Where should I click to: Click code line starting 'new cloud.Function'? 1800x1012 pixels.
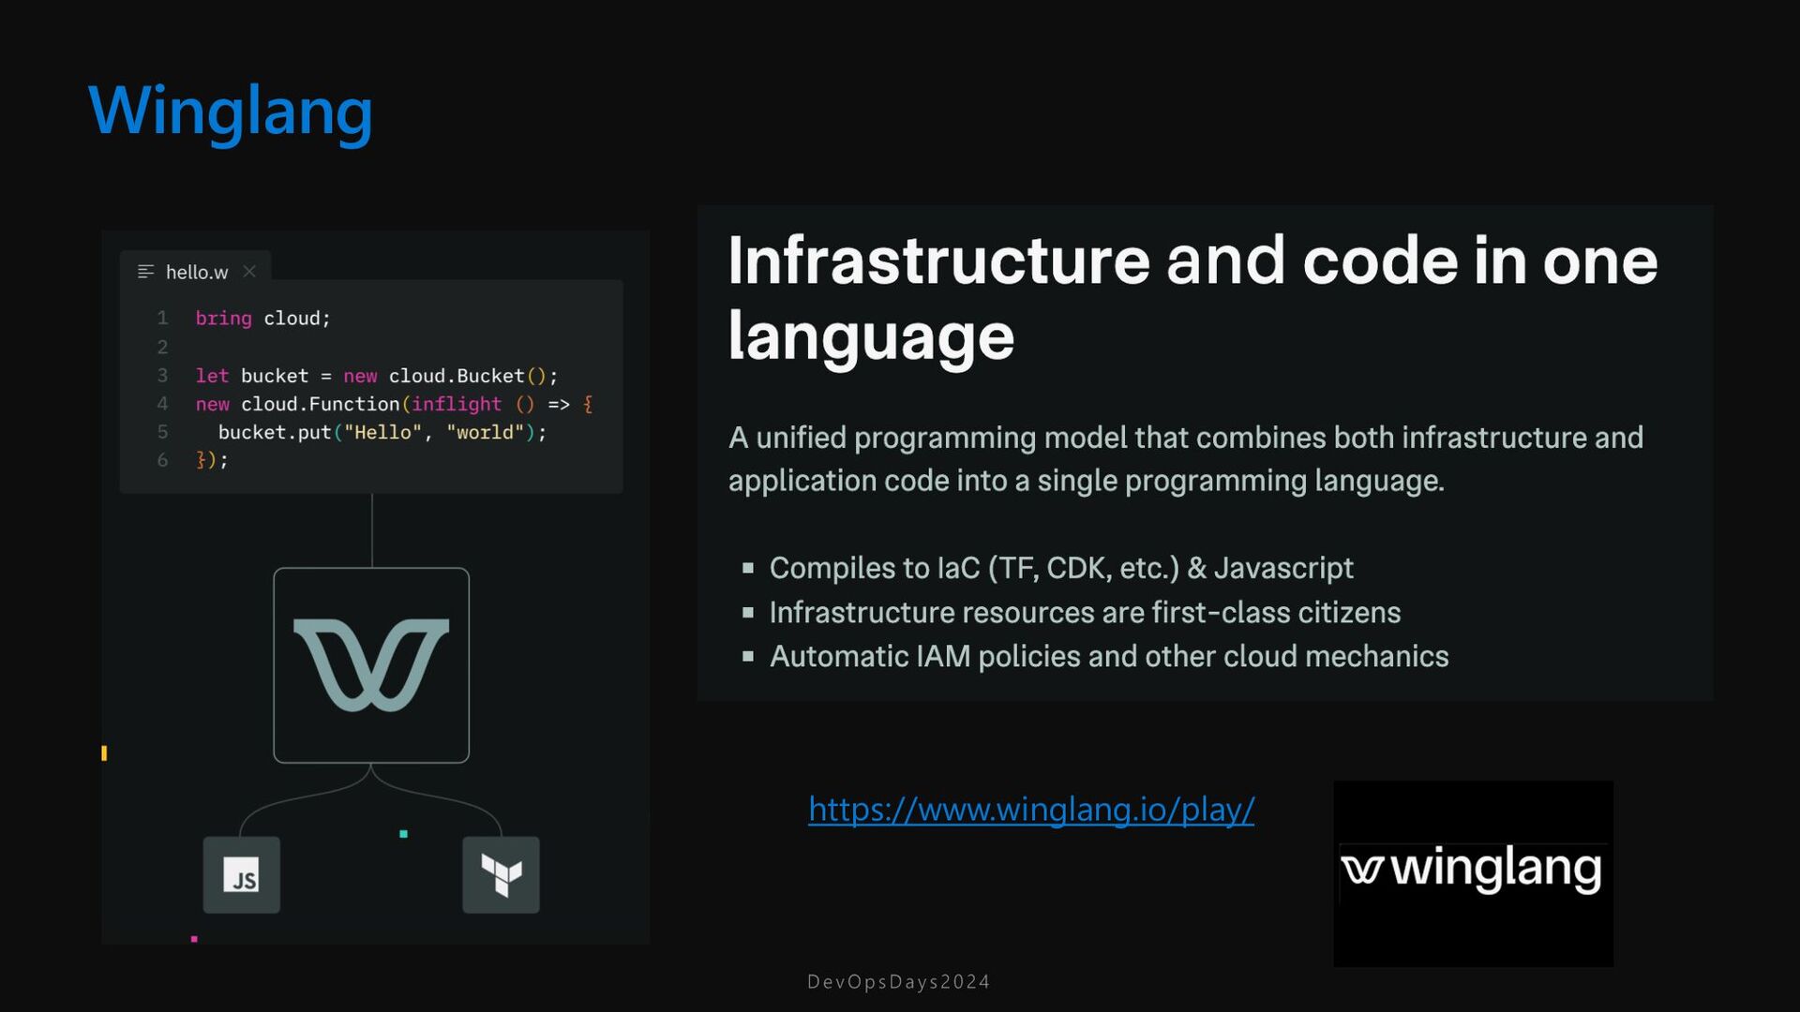(395, 404)
